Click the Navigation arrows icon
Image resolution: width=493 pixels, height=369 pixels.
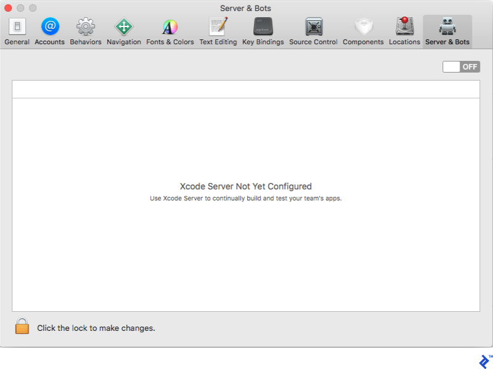(124, 27)
